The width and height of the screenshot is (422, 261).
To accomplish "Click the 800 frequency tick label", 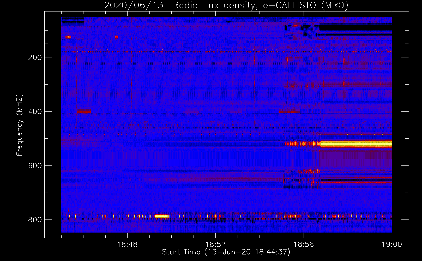I will click(35, 220).
